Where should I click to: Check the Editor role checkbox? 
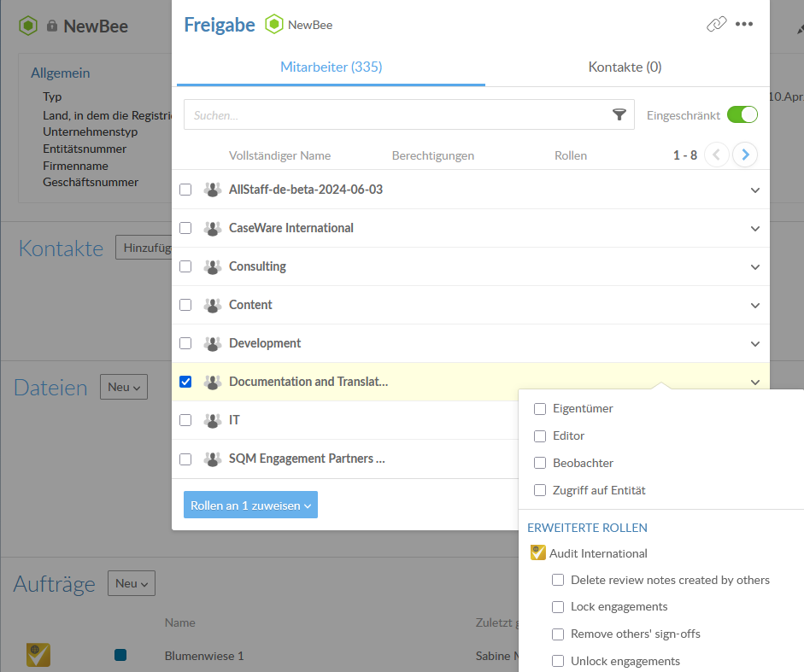pos(540,435)
